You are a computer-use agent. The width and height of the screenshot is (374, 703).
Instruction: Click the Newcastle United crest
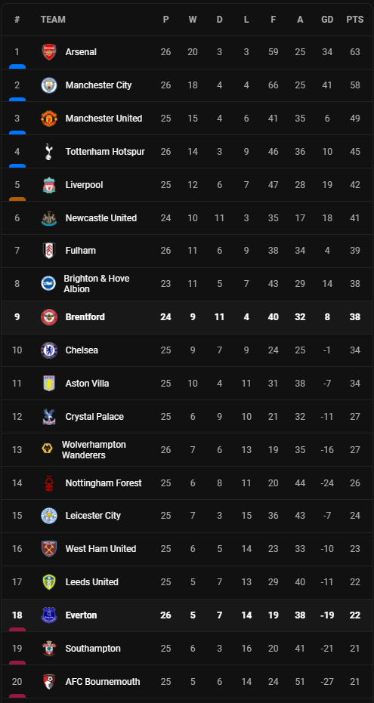pos(49,218)
